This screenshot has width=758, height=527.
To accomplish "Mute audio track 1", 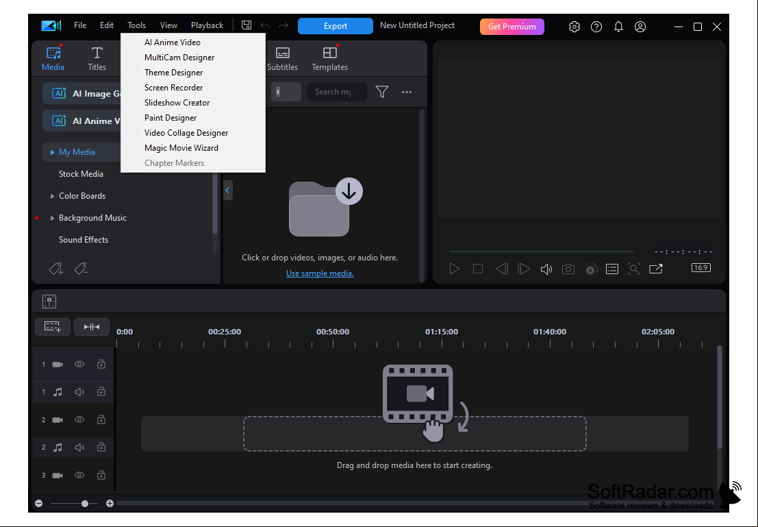I will pyautogui.click(x=79, y=392).
